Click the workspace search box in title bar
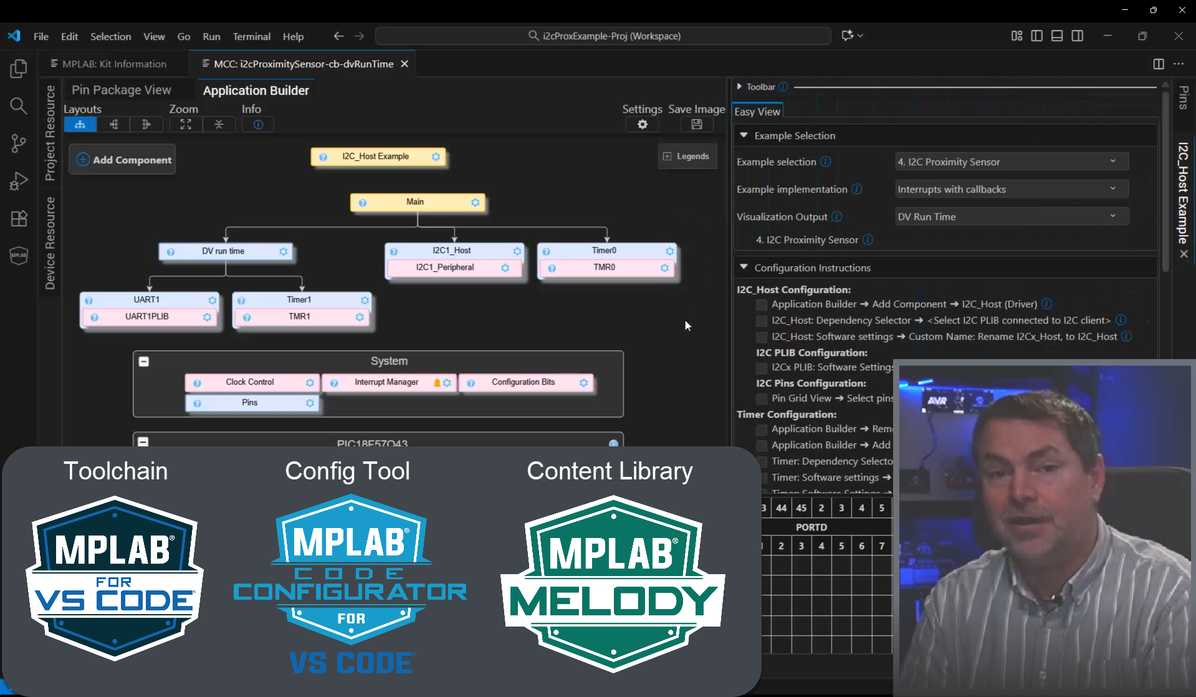This screenshot has height=697, width=1196. pos(603,36)
